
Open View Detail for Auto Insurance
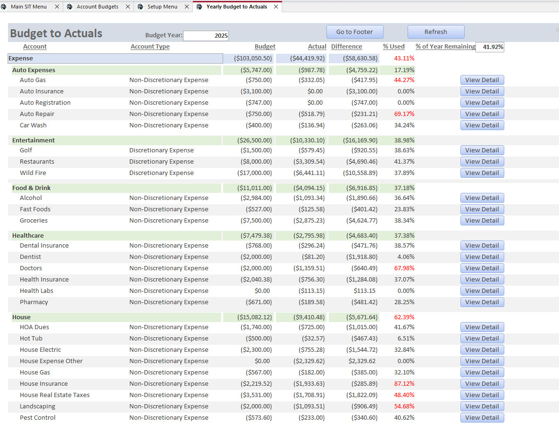[482, 91]
